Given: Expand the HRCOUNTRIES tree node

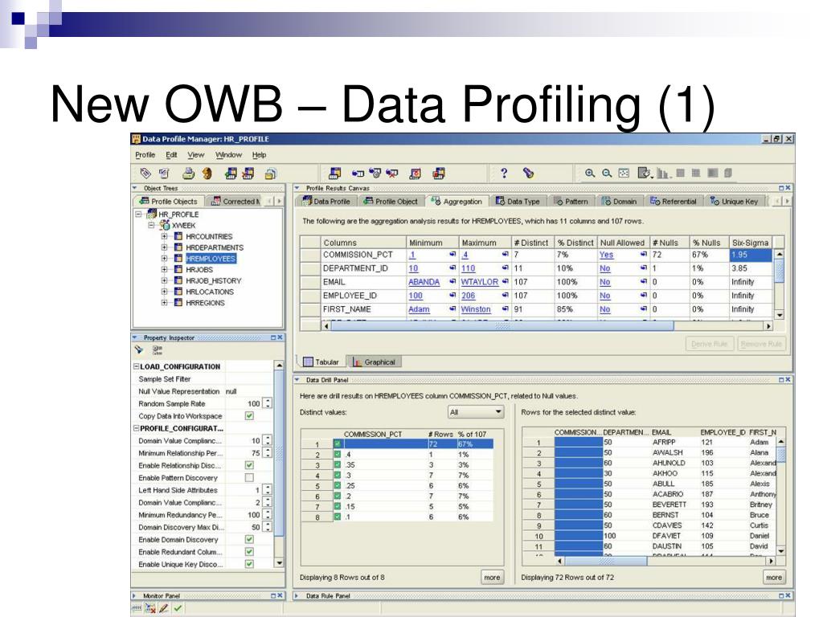Looking at the screenshot, I should click(x=164, y=237).
